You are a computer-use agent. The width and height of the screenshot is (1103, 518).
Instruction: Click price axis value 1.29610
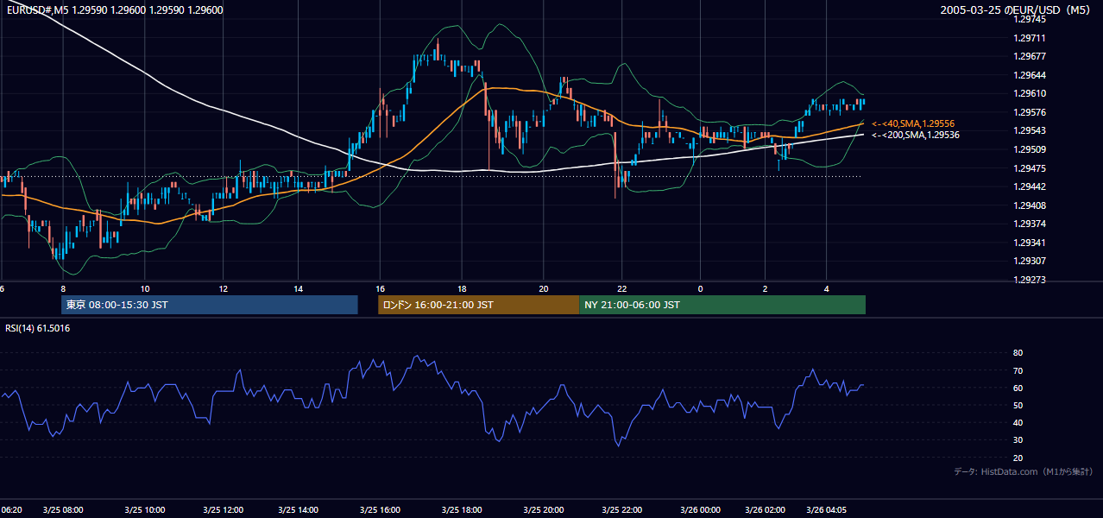click(1029, 93)
